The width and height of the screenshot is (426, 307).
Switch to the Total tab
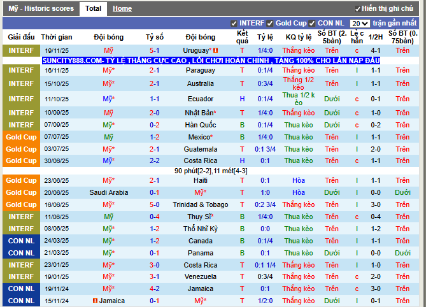tap(93, 9)
